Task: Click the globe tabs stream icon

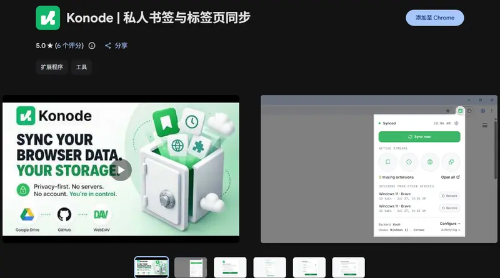Action: point(430,162)
